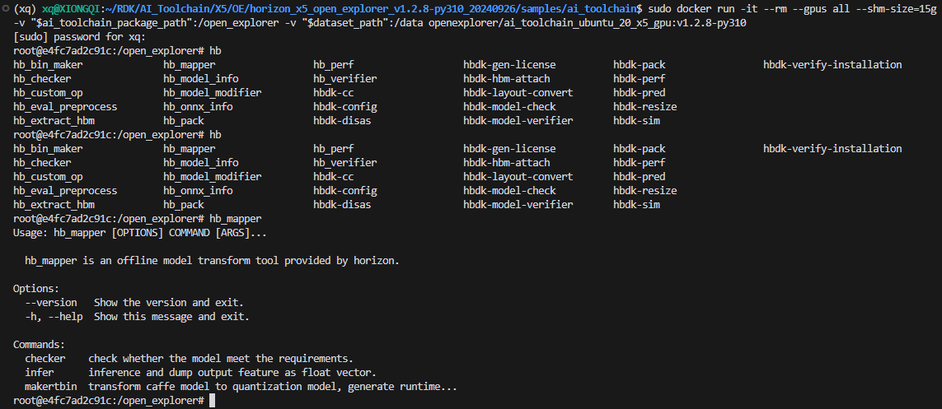This screenshot has width=942, height=409.
Task: Click hbdk-verify-installation in the first listing
Action: (x=832, y=65)
